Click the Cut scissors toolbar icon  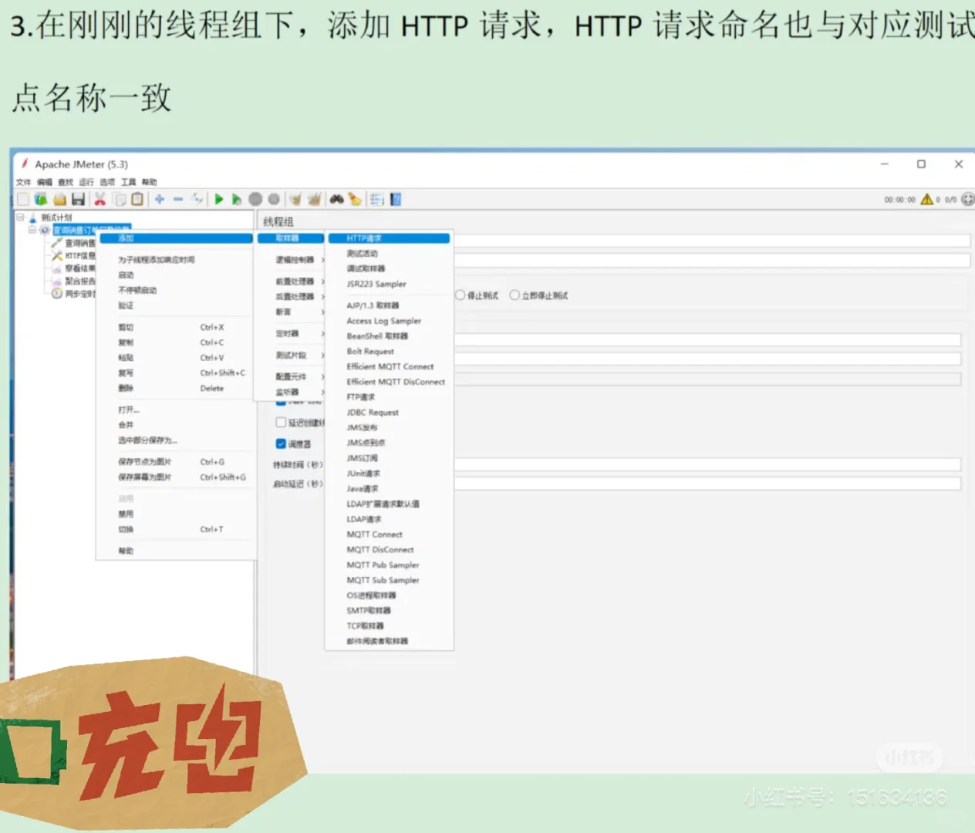[x=100, y=200]
